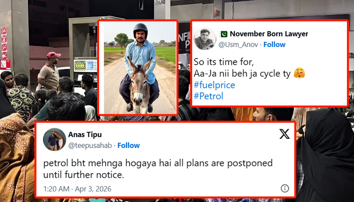Image resolution: width=354 pixels, height=202 pixels.
Task: Click the @teepusahab handle
Action: 93,145
